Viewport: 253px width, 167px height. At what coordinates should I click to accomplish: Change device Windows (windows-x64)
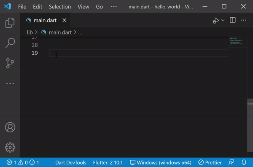[x=161, y=162]
